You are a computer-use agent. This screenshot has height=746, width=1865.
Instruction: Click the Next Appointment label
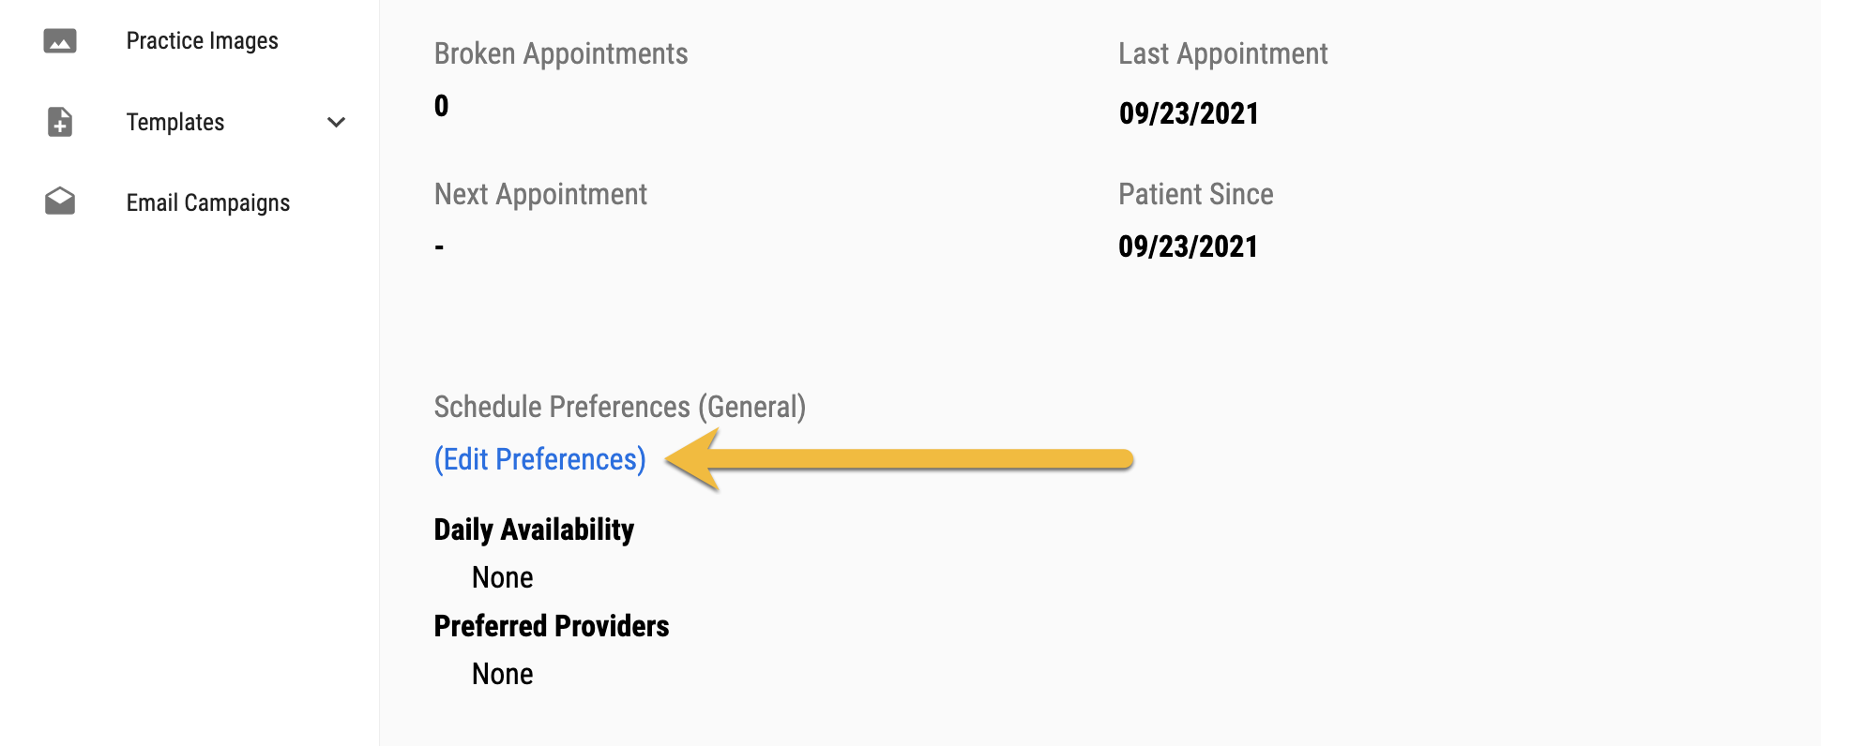pyautogui.click(x=540, y=195)
